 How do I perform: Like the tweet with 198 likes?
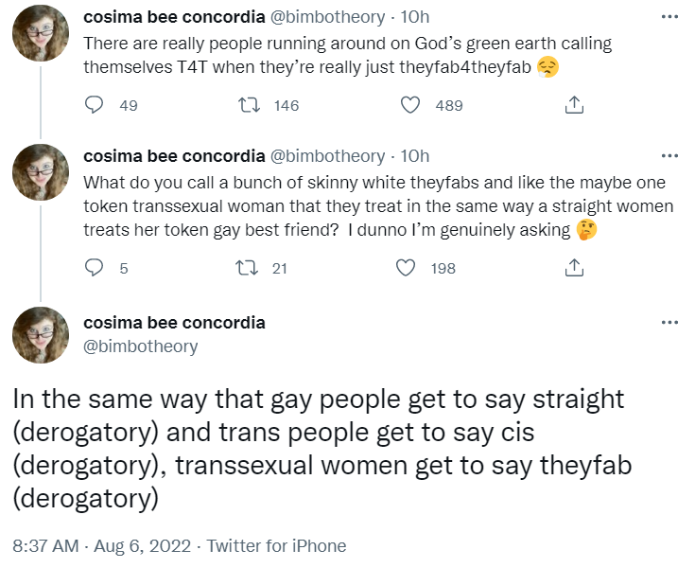[x=405, y=268]
